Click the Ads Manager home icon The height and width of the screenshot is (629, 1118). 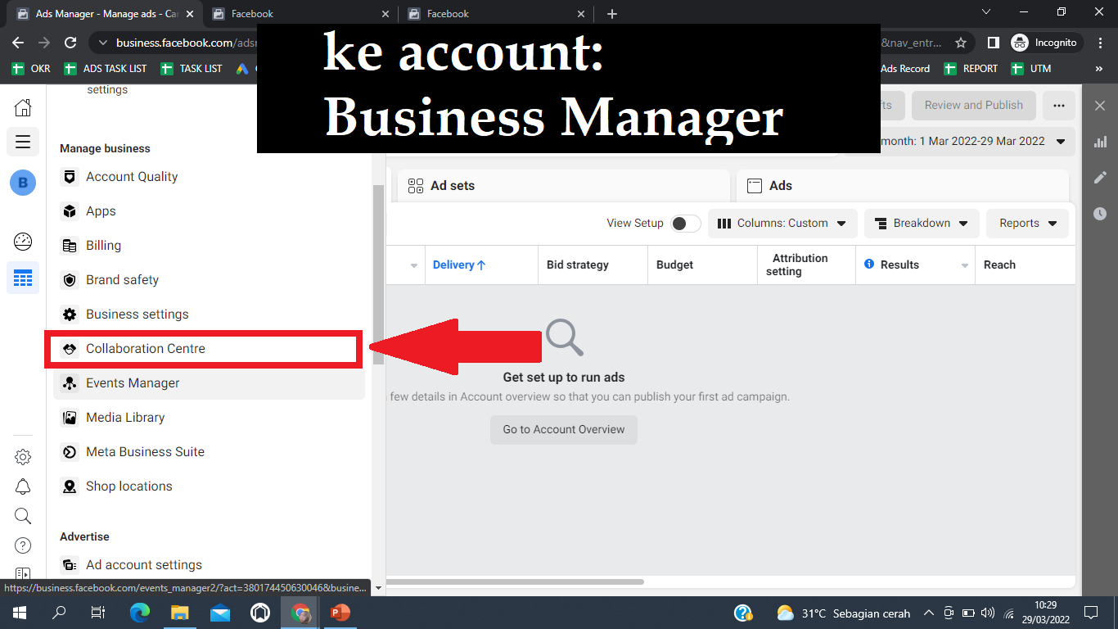point(22,106)
